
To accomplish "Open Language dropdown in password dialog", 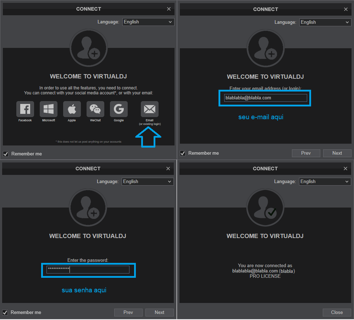I will tap(148, 182).
